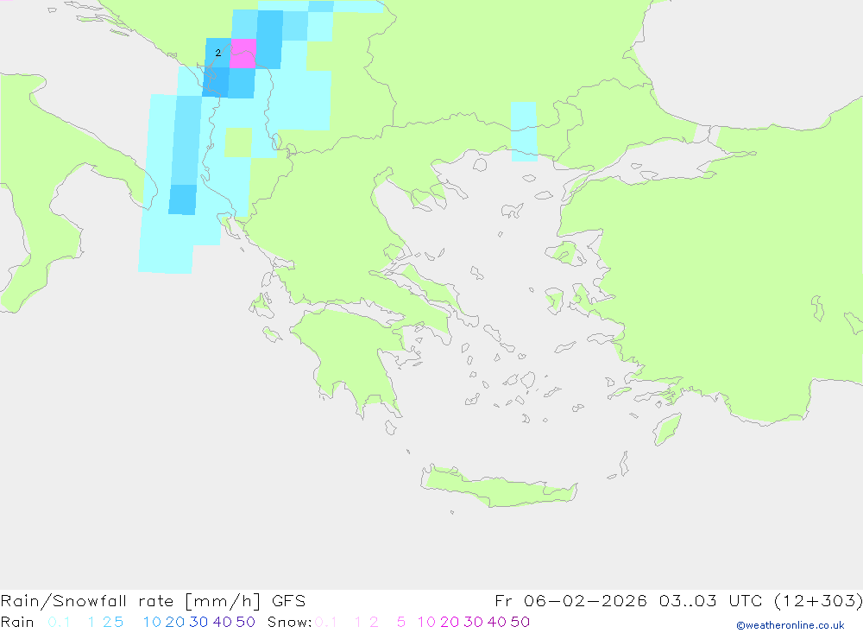Select the Snow legend value 30
Screen dimensions: 863x633
(x=473, y=622)
